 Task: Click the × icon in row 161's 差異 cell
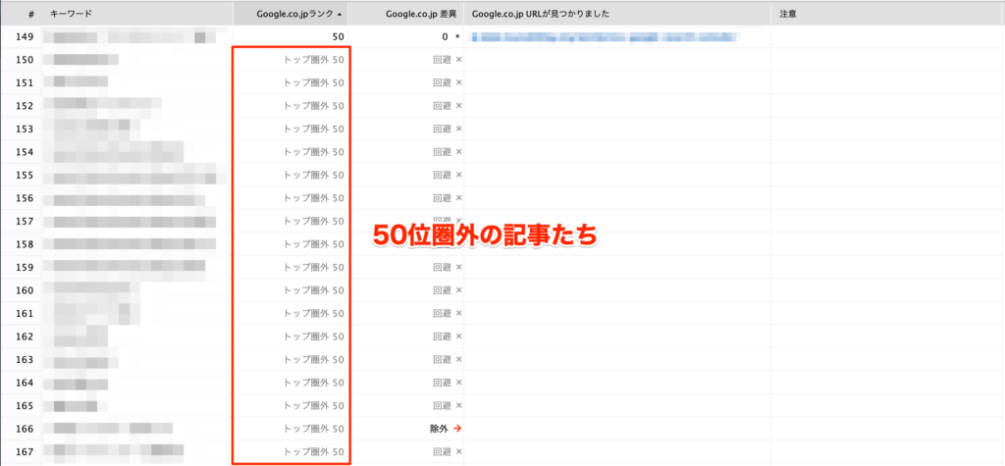click(458, 313)
